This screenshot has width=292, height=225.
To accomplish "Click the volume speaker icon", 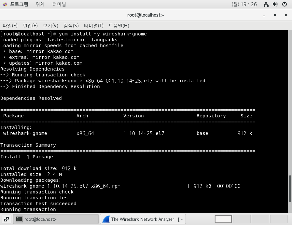I will (275, 4).
